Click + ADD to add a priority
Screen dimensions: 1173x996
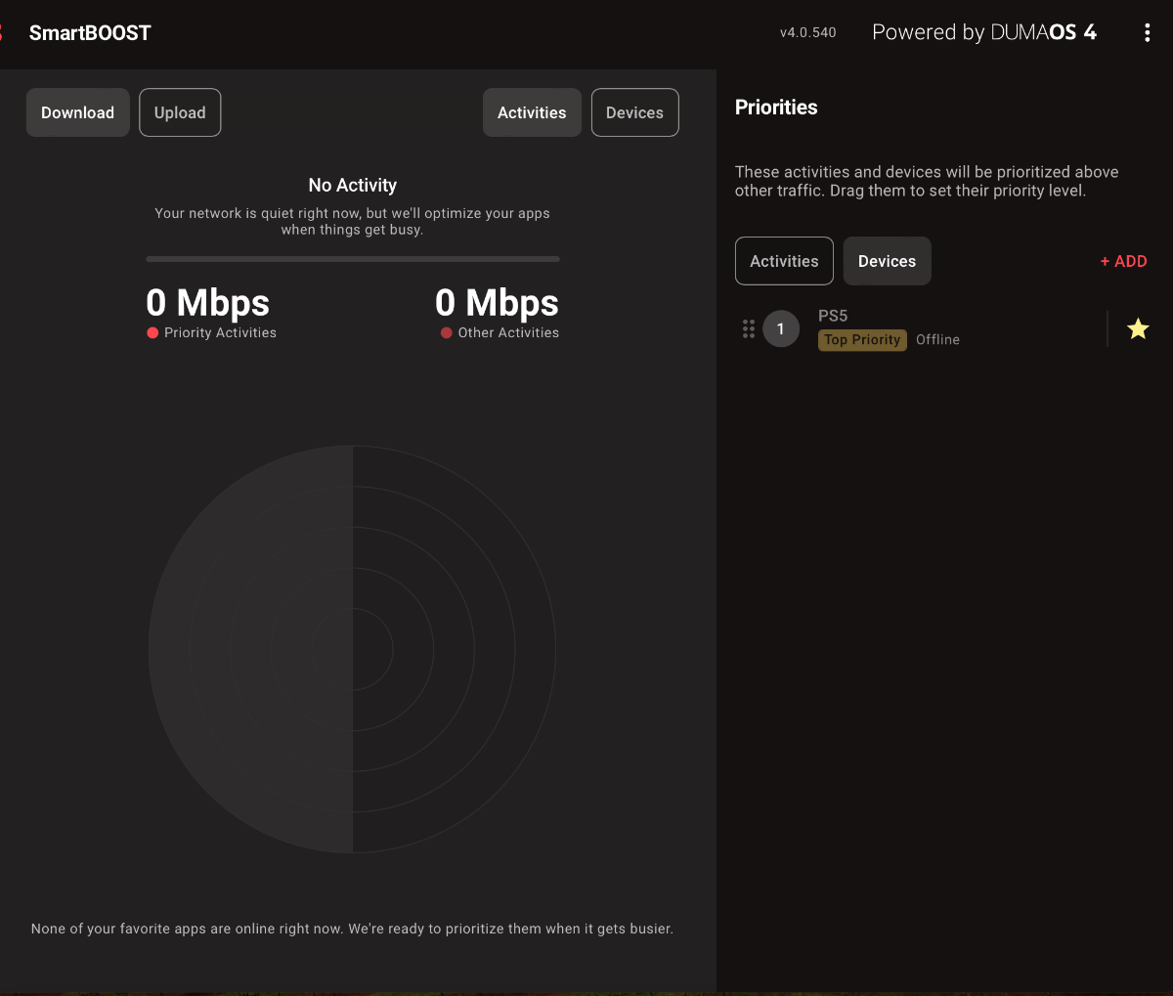pyautogui.click(x=1123, y=261)
